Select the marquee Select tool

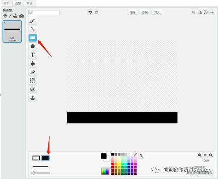point(33,81)
